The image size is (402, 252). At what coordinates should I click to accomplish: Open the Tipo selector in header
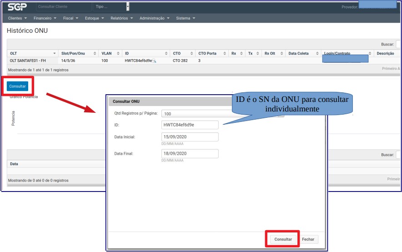point(111,7)
